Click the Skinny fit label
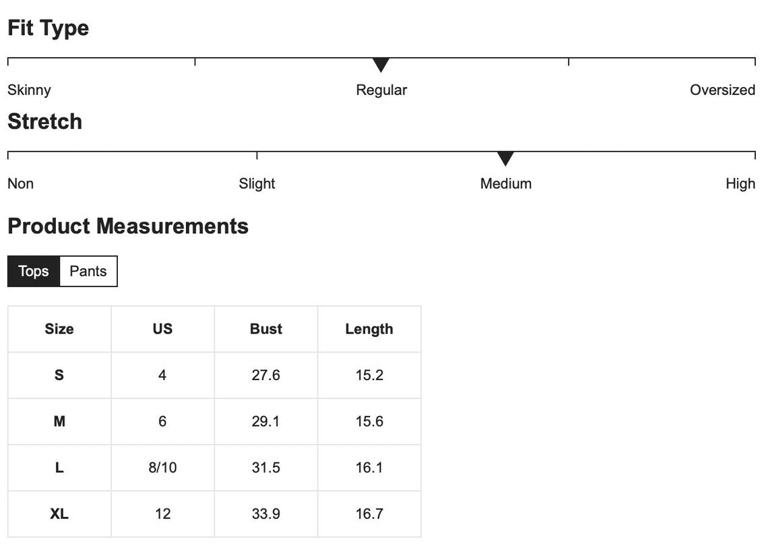 click(29, 90)
